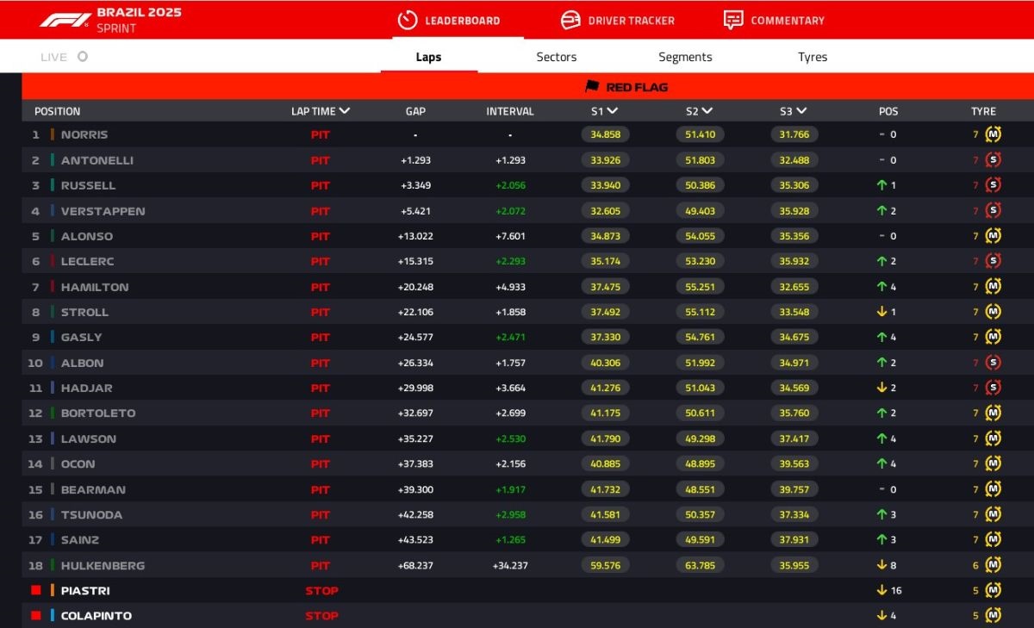Viewport: 1034px width, 628px height.
Task: Click Norris's medium tyre icon
Action: [x=994, y=134]
